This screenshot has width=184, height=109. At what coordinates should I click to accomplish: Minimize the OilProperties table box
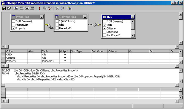(x=85, y=17)
